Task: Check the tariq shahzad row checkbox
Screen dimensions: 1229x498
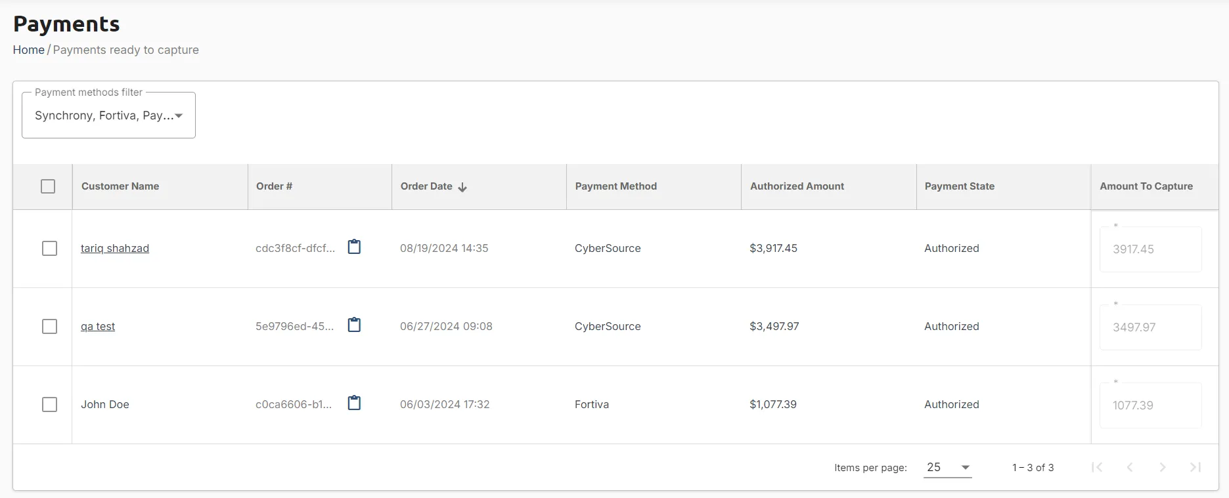Action: [49, 249]
